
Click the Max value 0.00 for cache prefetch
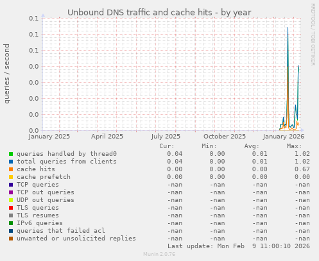302,177
